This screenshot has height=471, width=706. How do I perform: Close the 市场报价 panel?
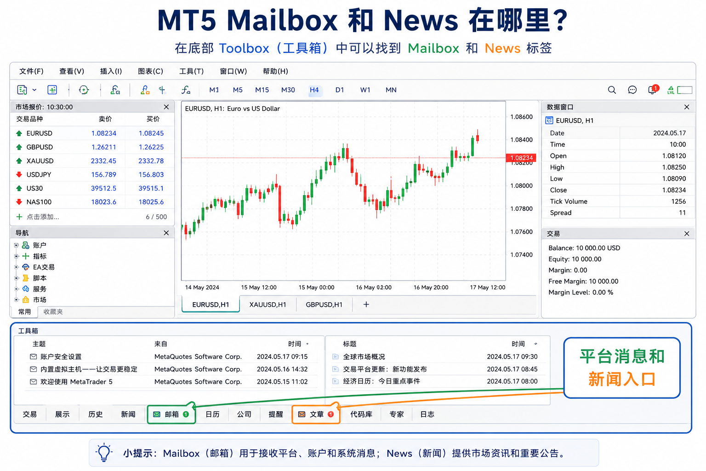[x=166, y=107]
